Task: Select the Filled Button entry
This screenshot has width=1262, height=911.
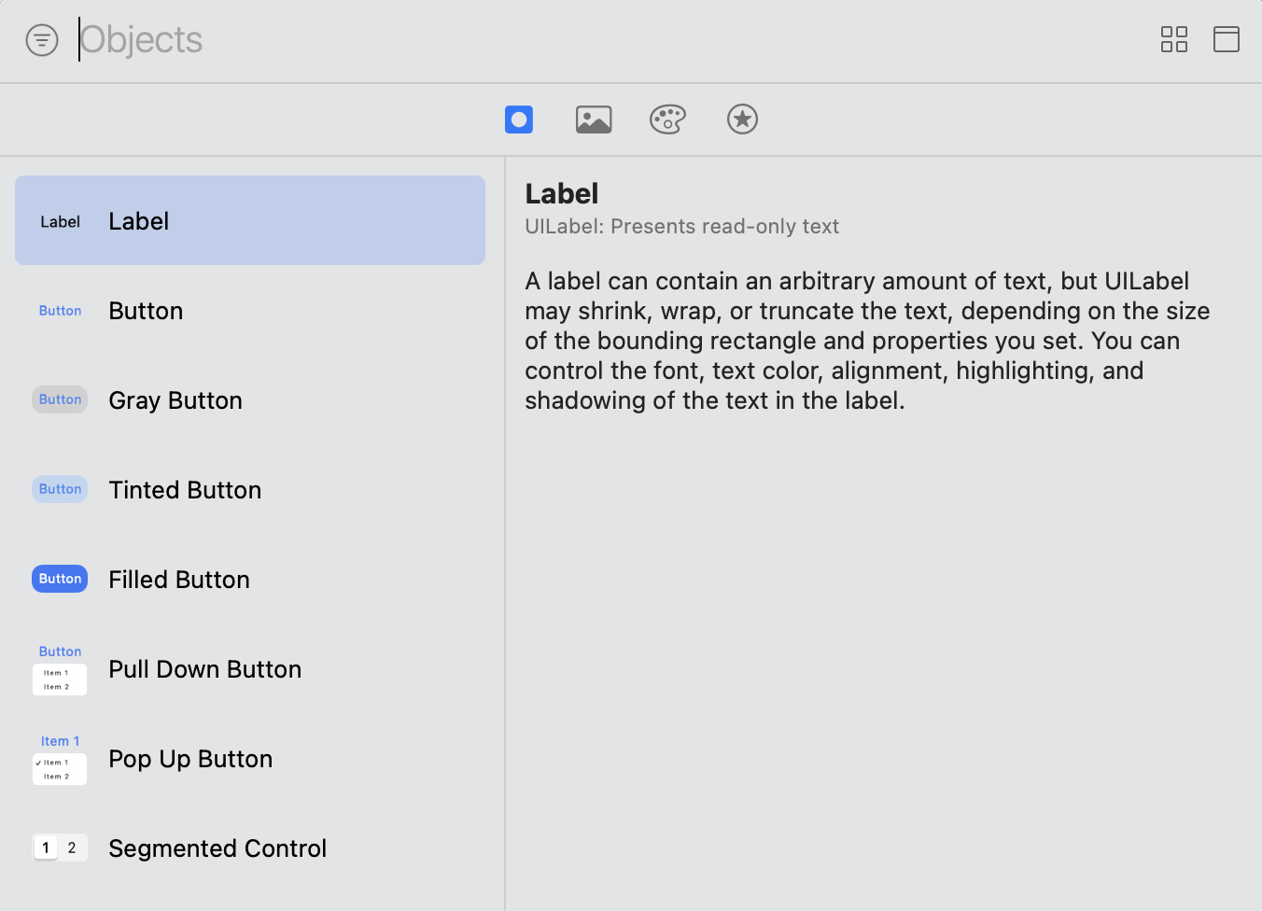Action: tap(250, 580)
